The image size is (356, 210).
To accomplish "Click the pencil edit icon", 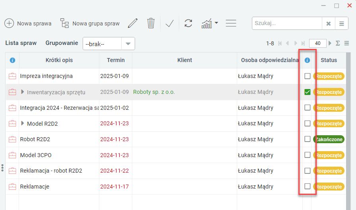I will pos(133,23).
